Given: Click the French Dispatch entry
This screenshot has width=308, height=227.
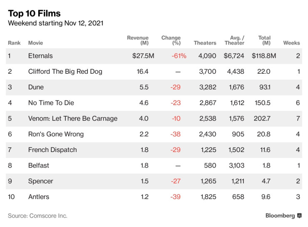Looking at the screenshot, I should coord(52,150).
